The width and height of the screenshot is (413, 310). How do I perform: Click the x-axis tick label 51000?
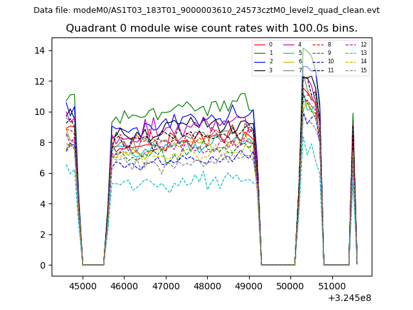tap(332, 285)
